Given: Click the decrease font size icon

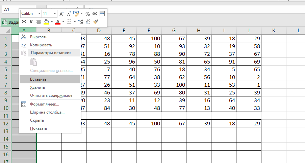Looking at the screenshot, I should pyautogui.click(x=69, y=14).
